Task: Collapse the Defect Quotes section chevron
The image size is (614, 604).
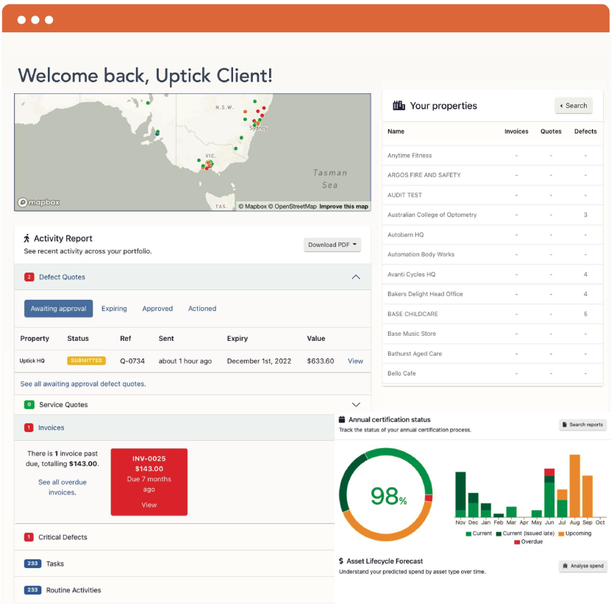Action: (x=356, y=277)
